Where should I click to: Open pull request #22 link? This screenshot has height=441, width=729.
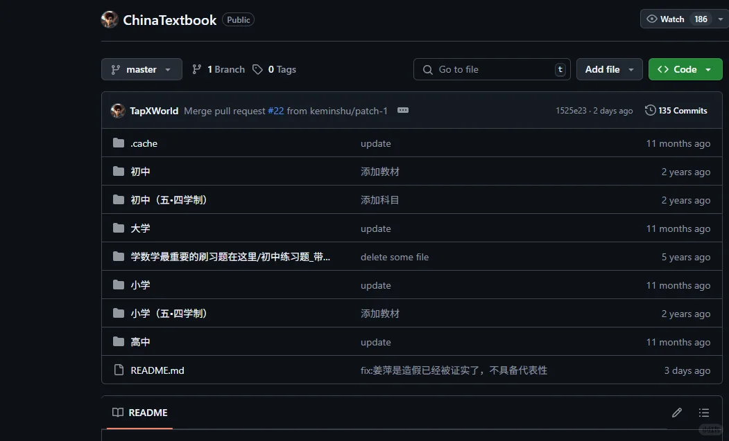[x=275, y=111]
